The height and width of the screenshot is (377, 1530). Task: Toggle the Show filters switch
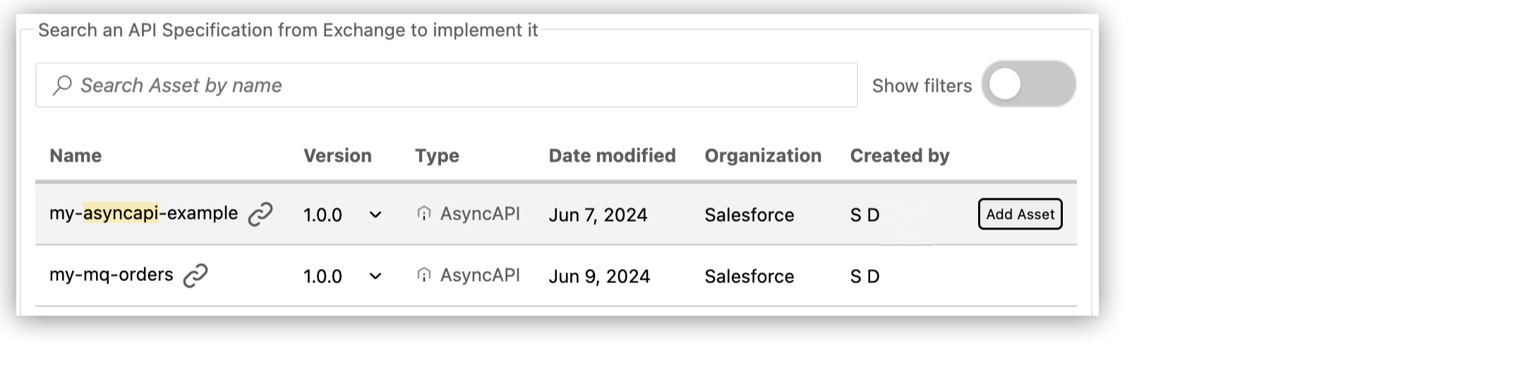pyautogui.click(x=1028, y=85)
